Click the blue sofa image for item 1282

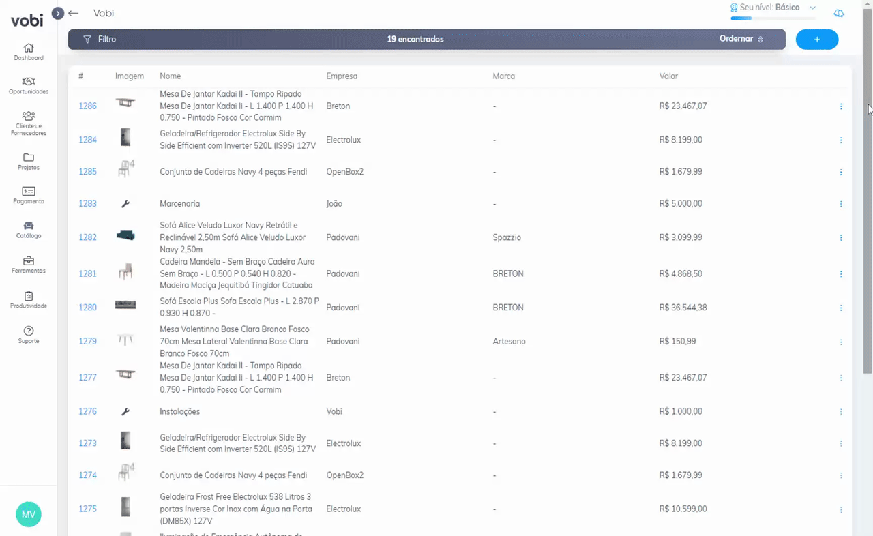(125, 235)
